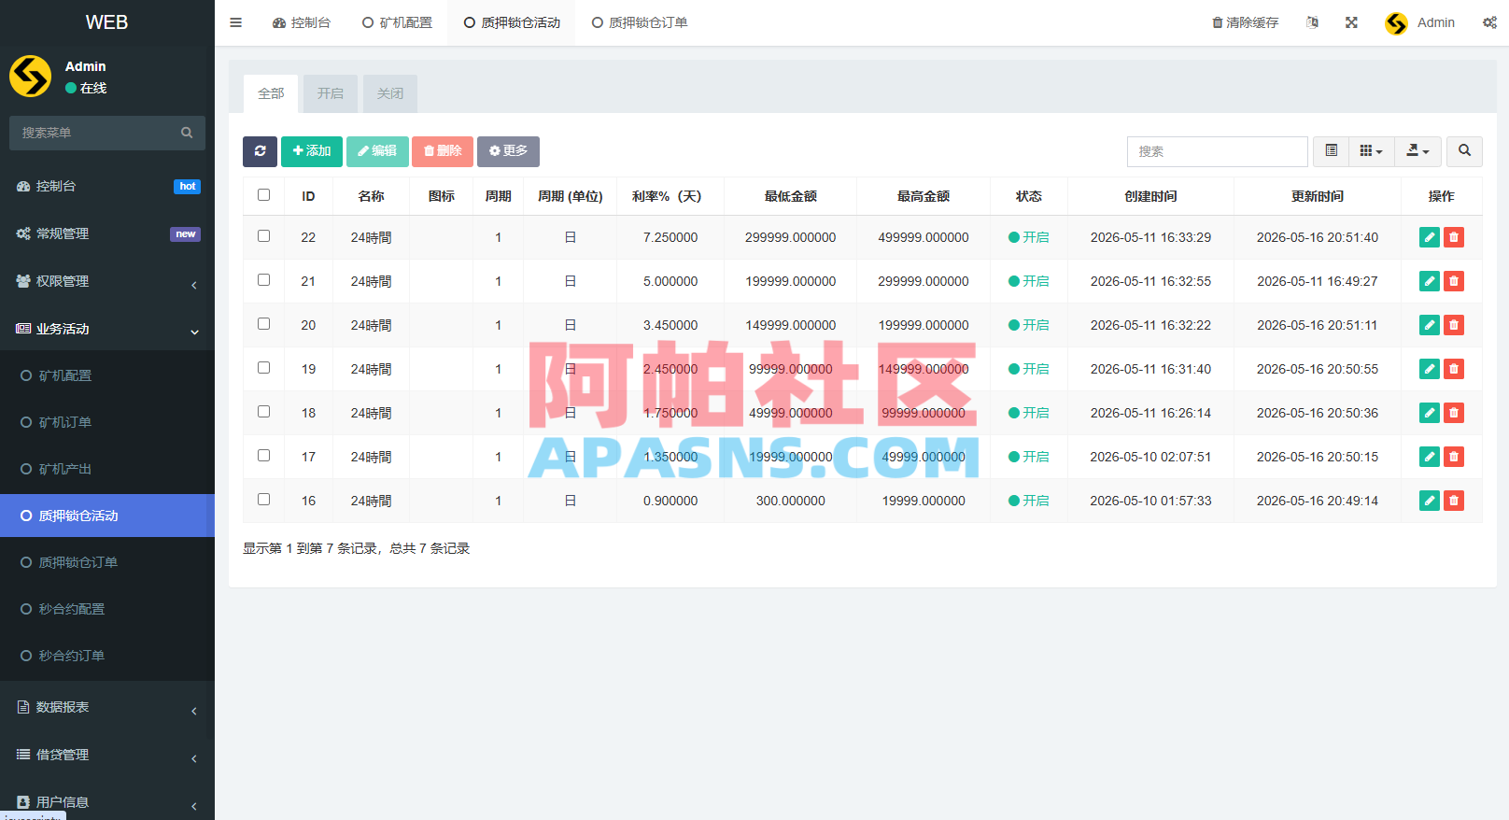Open the export data dropdown

pos(1417,151)
